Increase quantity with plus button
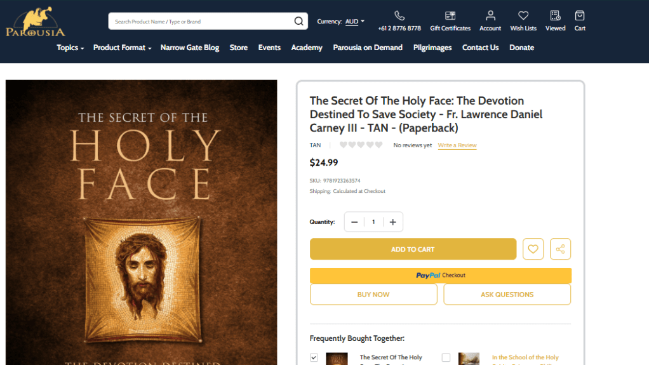 tap(393, 222)
